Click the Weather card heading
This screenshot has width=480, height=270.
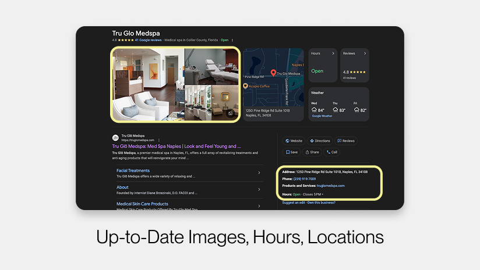317,93
